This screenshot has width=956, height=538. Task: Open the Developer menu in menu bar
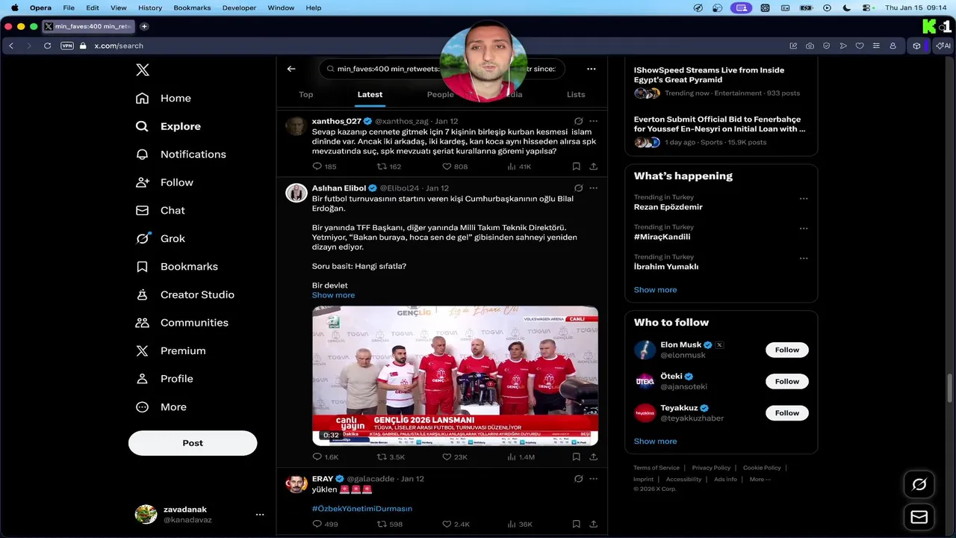click(239, 7)
